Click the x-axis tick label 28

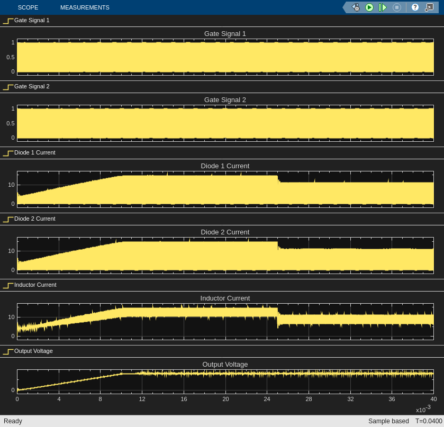click(x=309, y=399)
